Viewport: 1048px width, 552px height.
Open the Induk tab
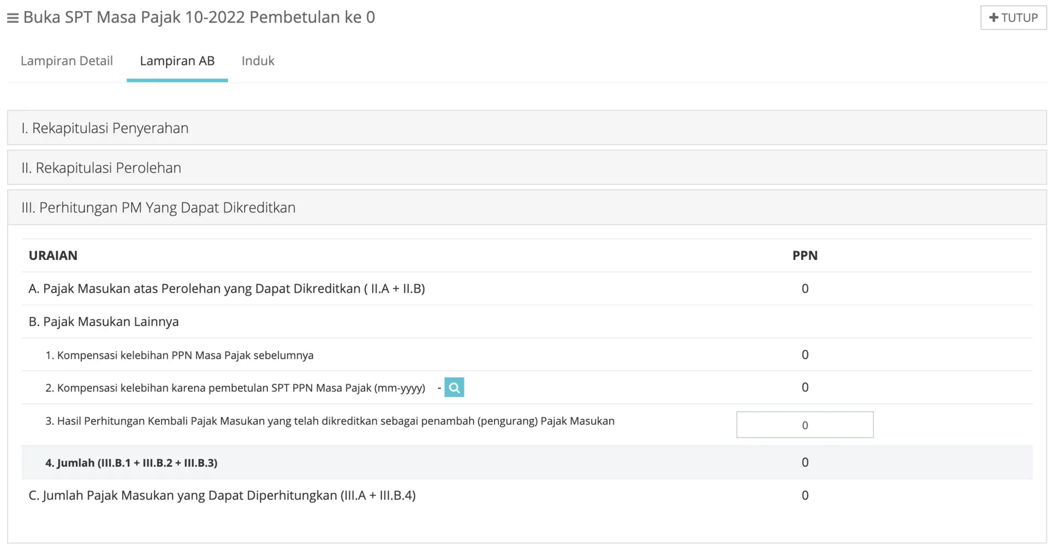tap(258, 61)
